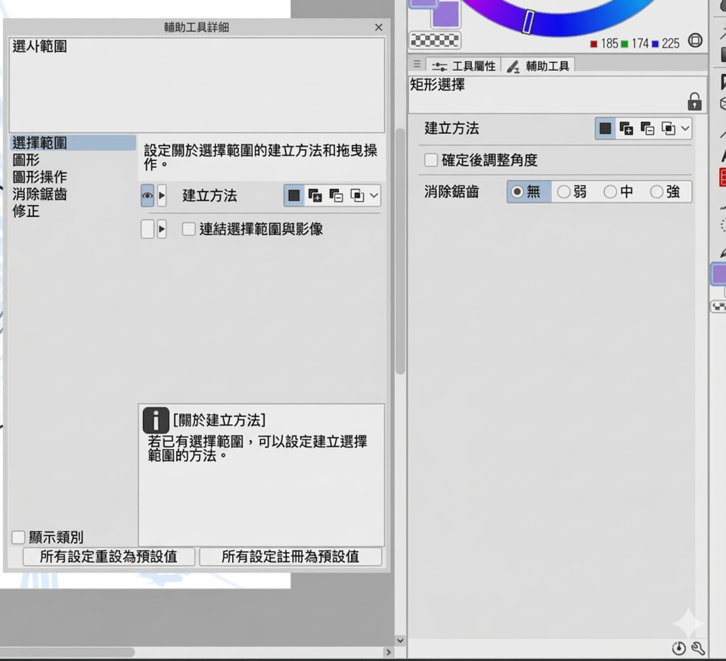
Task: Expand arrow next to 連結選擇範圍與影像 row
Action: [162, 228]
